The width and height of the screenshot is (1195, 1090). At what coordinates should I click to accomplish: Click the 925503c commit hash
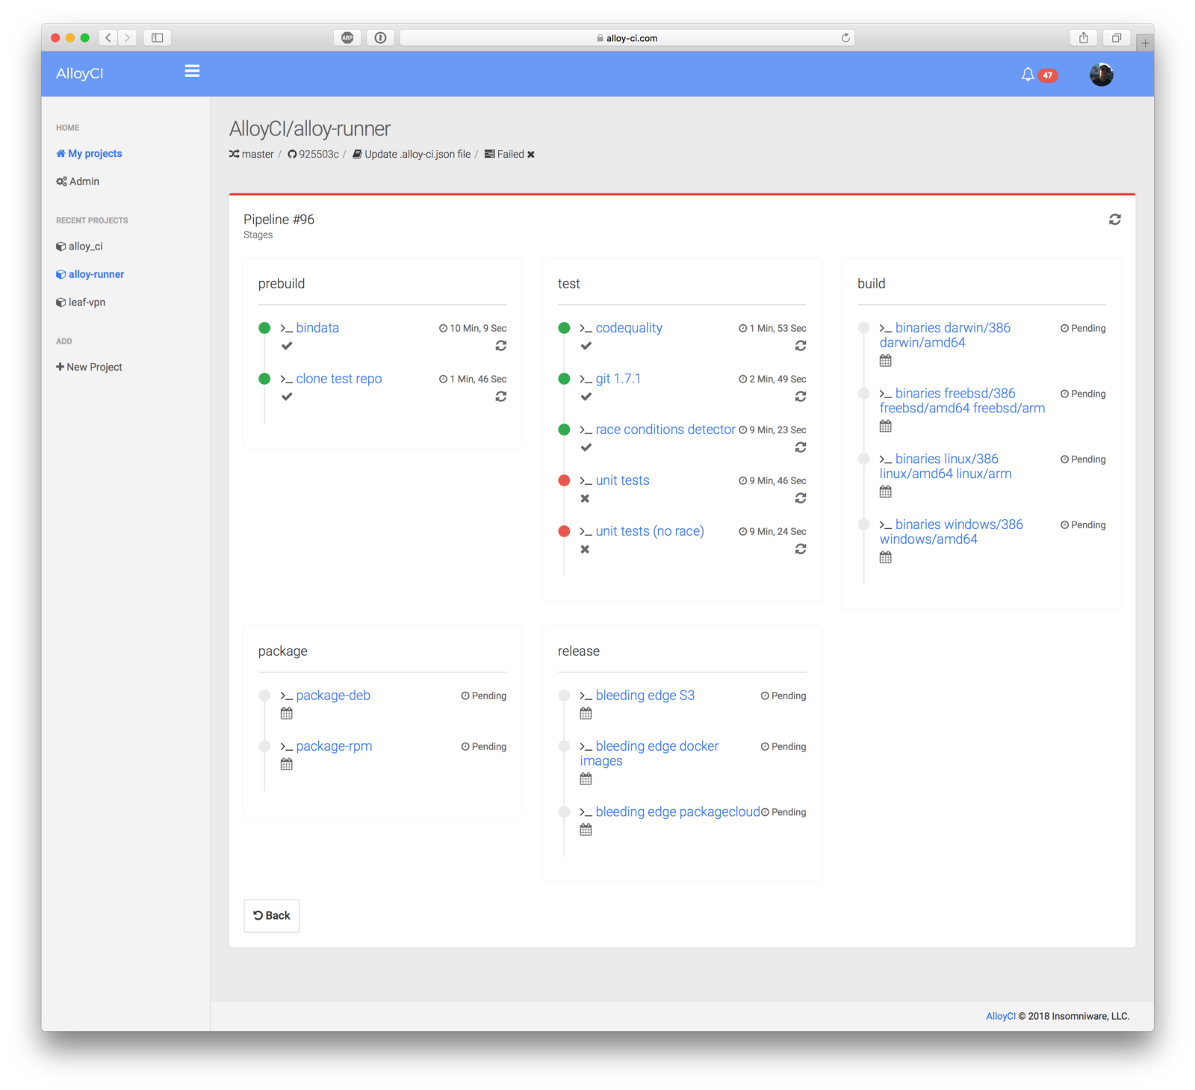[319, 155]
